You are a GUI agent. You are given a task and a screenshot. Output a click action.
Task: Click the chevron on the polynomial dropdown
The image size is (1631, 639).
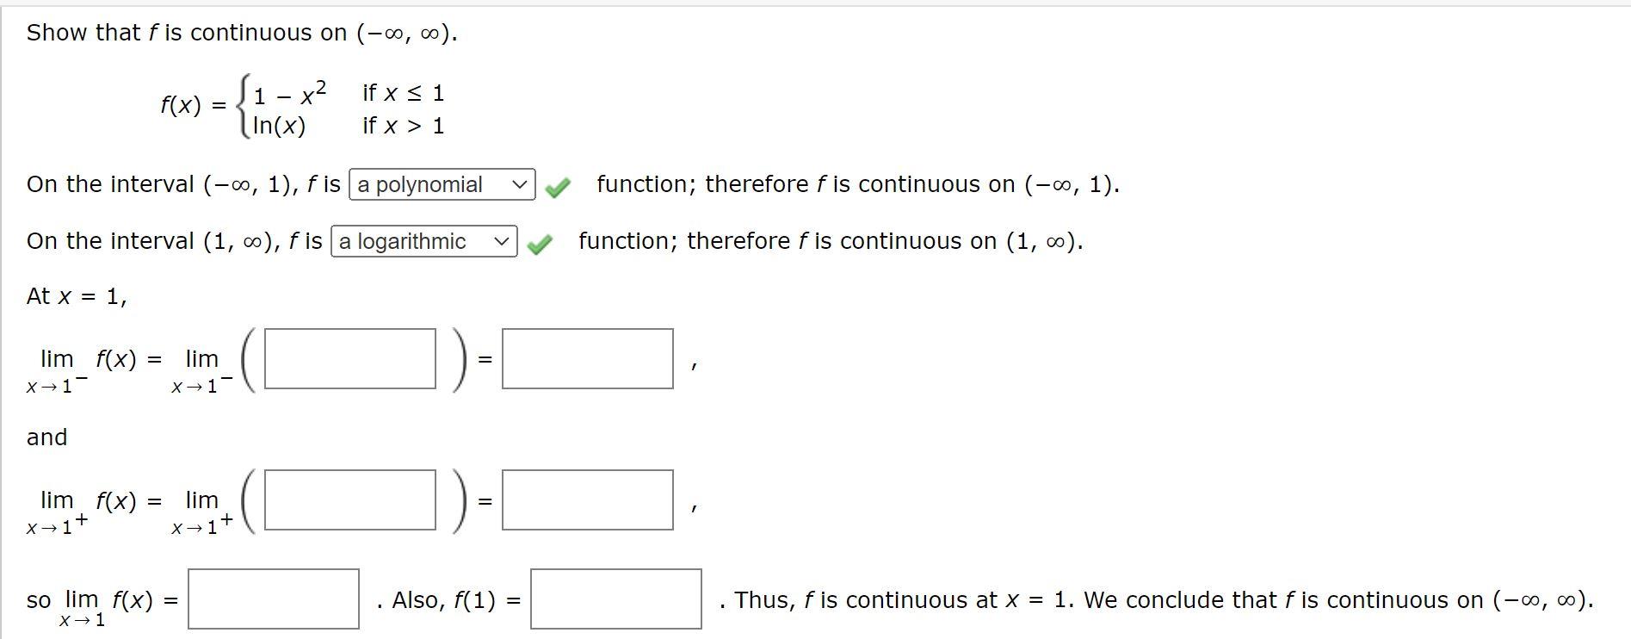517,184
